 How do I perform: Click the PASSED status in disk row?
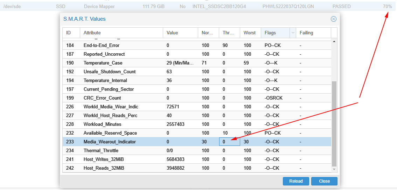pyautogui.click(x=342, y=7)
